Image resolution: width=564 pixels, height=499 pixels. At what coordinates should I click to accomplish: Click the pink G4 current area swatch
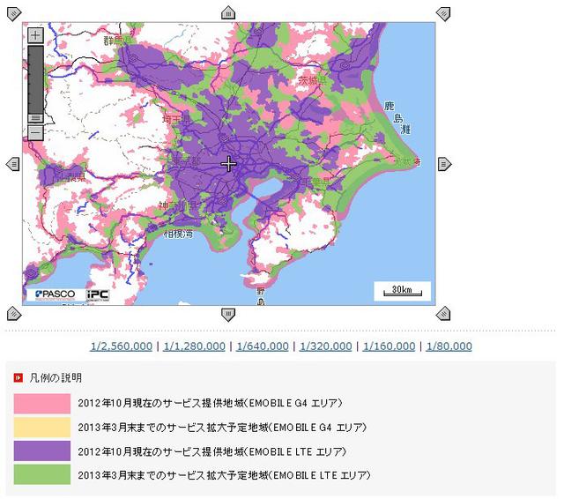[42, 404]
